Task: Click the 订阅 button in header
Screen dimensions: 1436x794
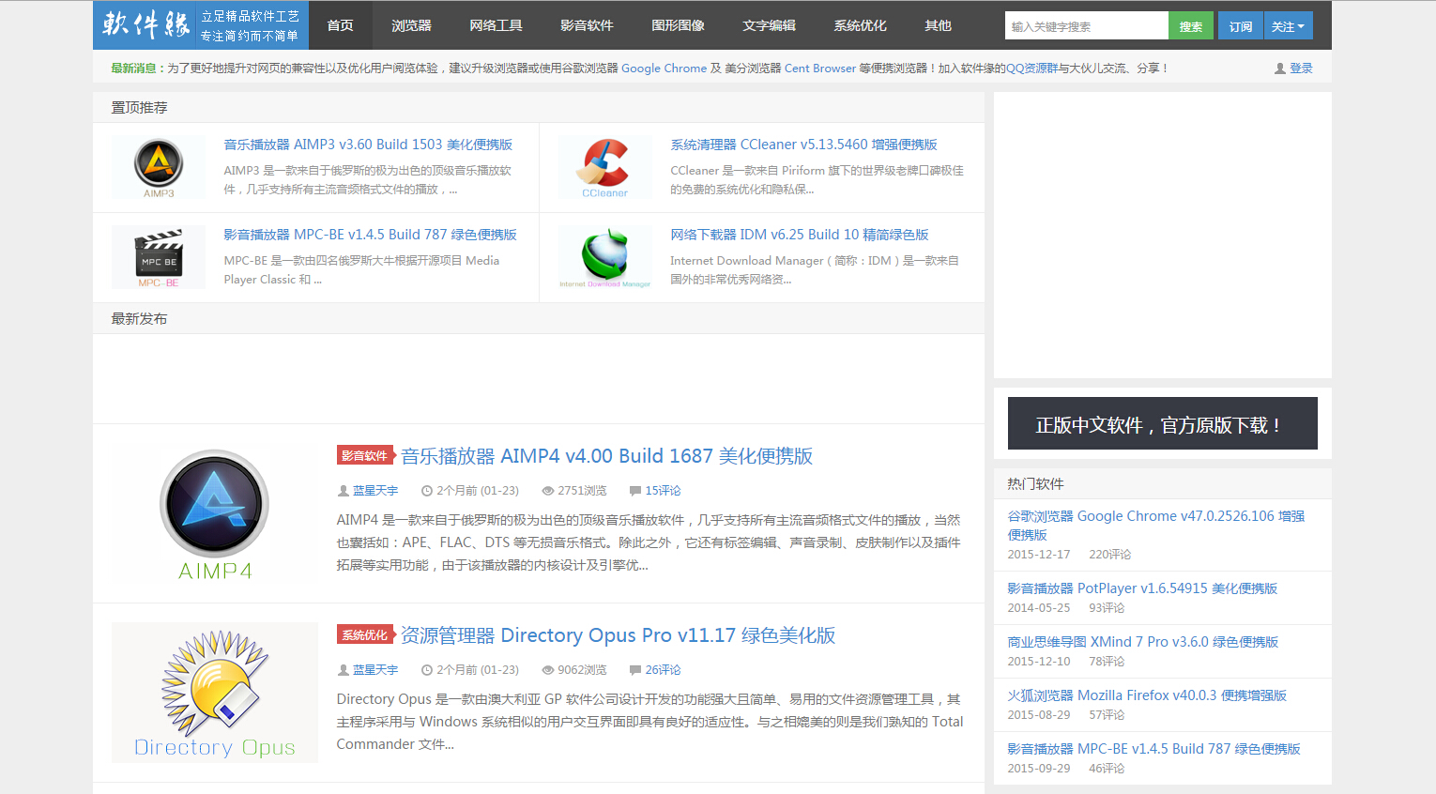Action: point(1241,26)
